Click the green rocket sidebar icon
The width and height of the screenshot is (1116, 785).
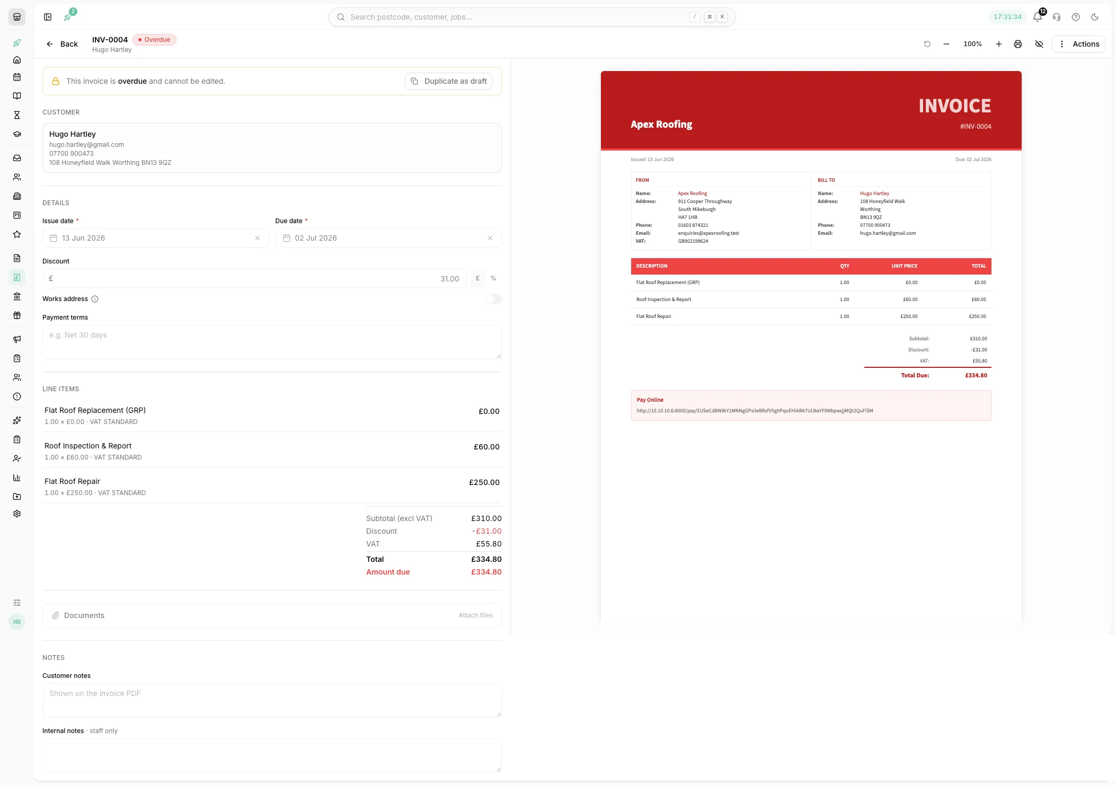click(x=17, y=43)
